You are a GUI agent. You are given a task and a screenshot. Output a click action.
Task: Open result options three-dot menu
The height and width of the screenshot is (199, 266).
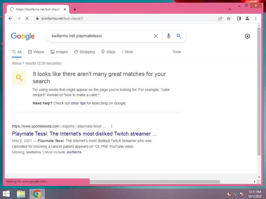click(x=111, y=126)
